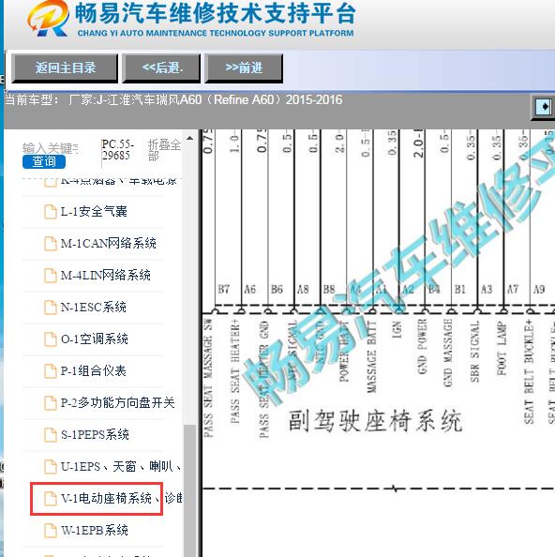Select M-4LIN网络系统 entry
The height and width of the screenshot is (557, 555).
click(105, 276)
